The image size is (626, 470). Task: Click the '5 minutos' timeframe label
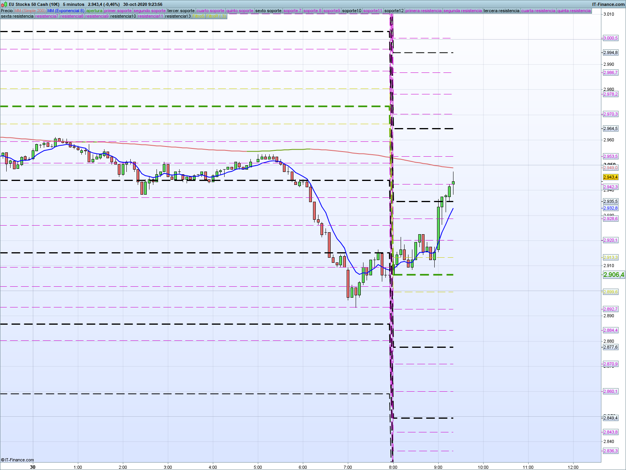(x=74, y=4)
